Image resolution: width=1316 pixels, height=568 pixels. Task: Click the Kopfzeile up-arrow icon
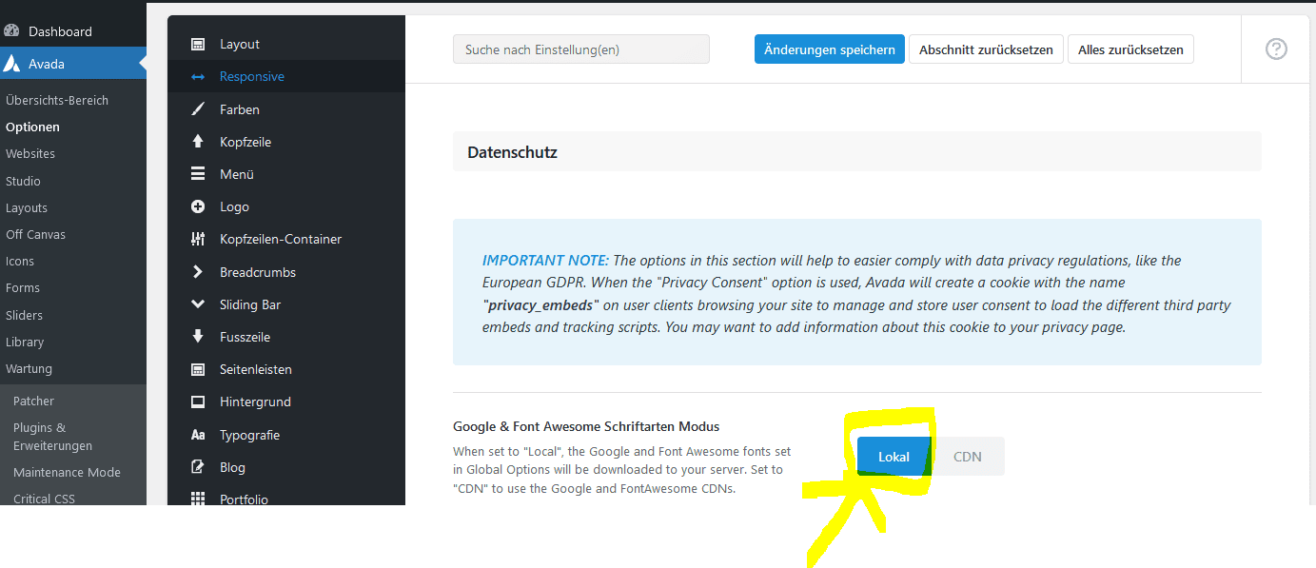[x=198, y=142]
